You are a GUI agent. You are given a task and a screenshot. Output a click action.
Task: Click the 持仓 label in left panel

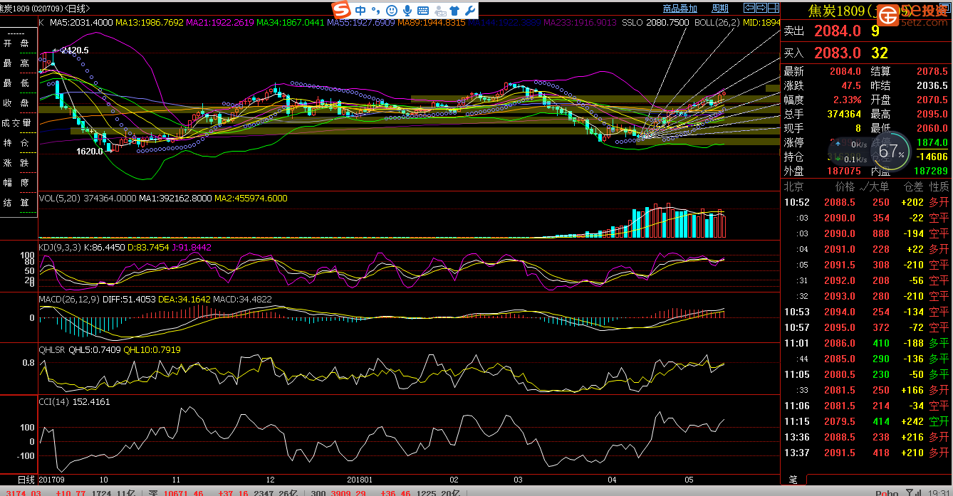pos(17,143)
